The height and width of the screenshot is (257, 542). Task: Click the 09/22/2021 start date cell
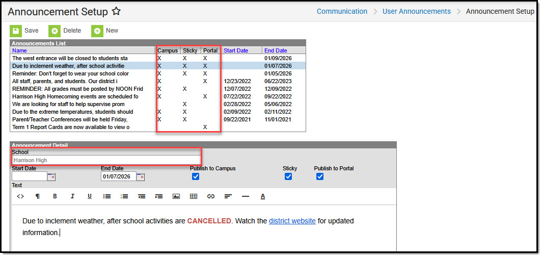tap(237, 120)
